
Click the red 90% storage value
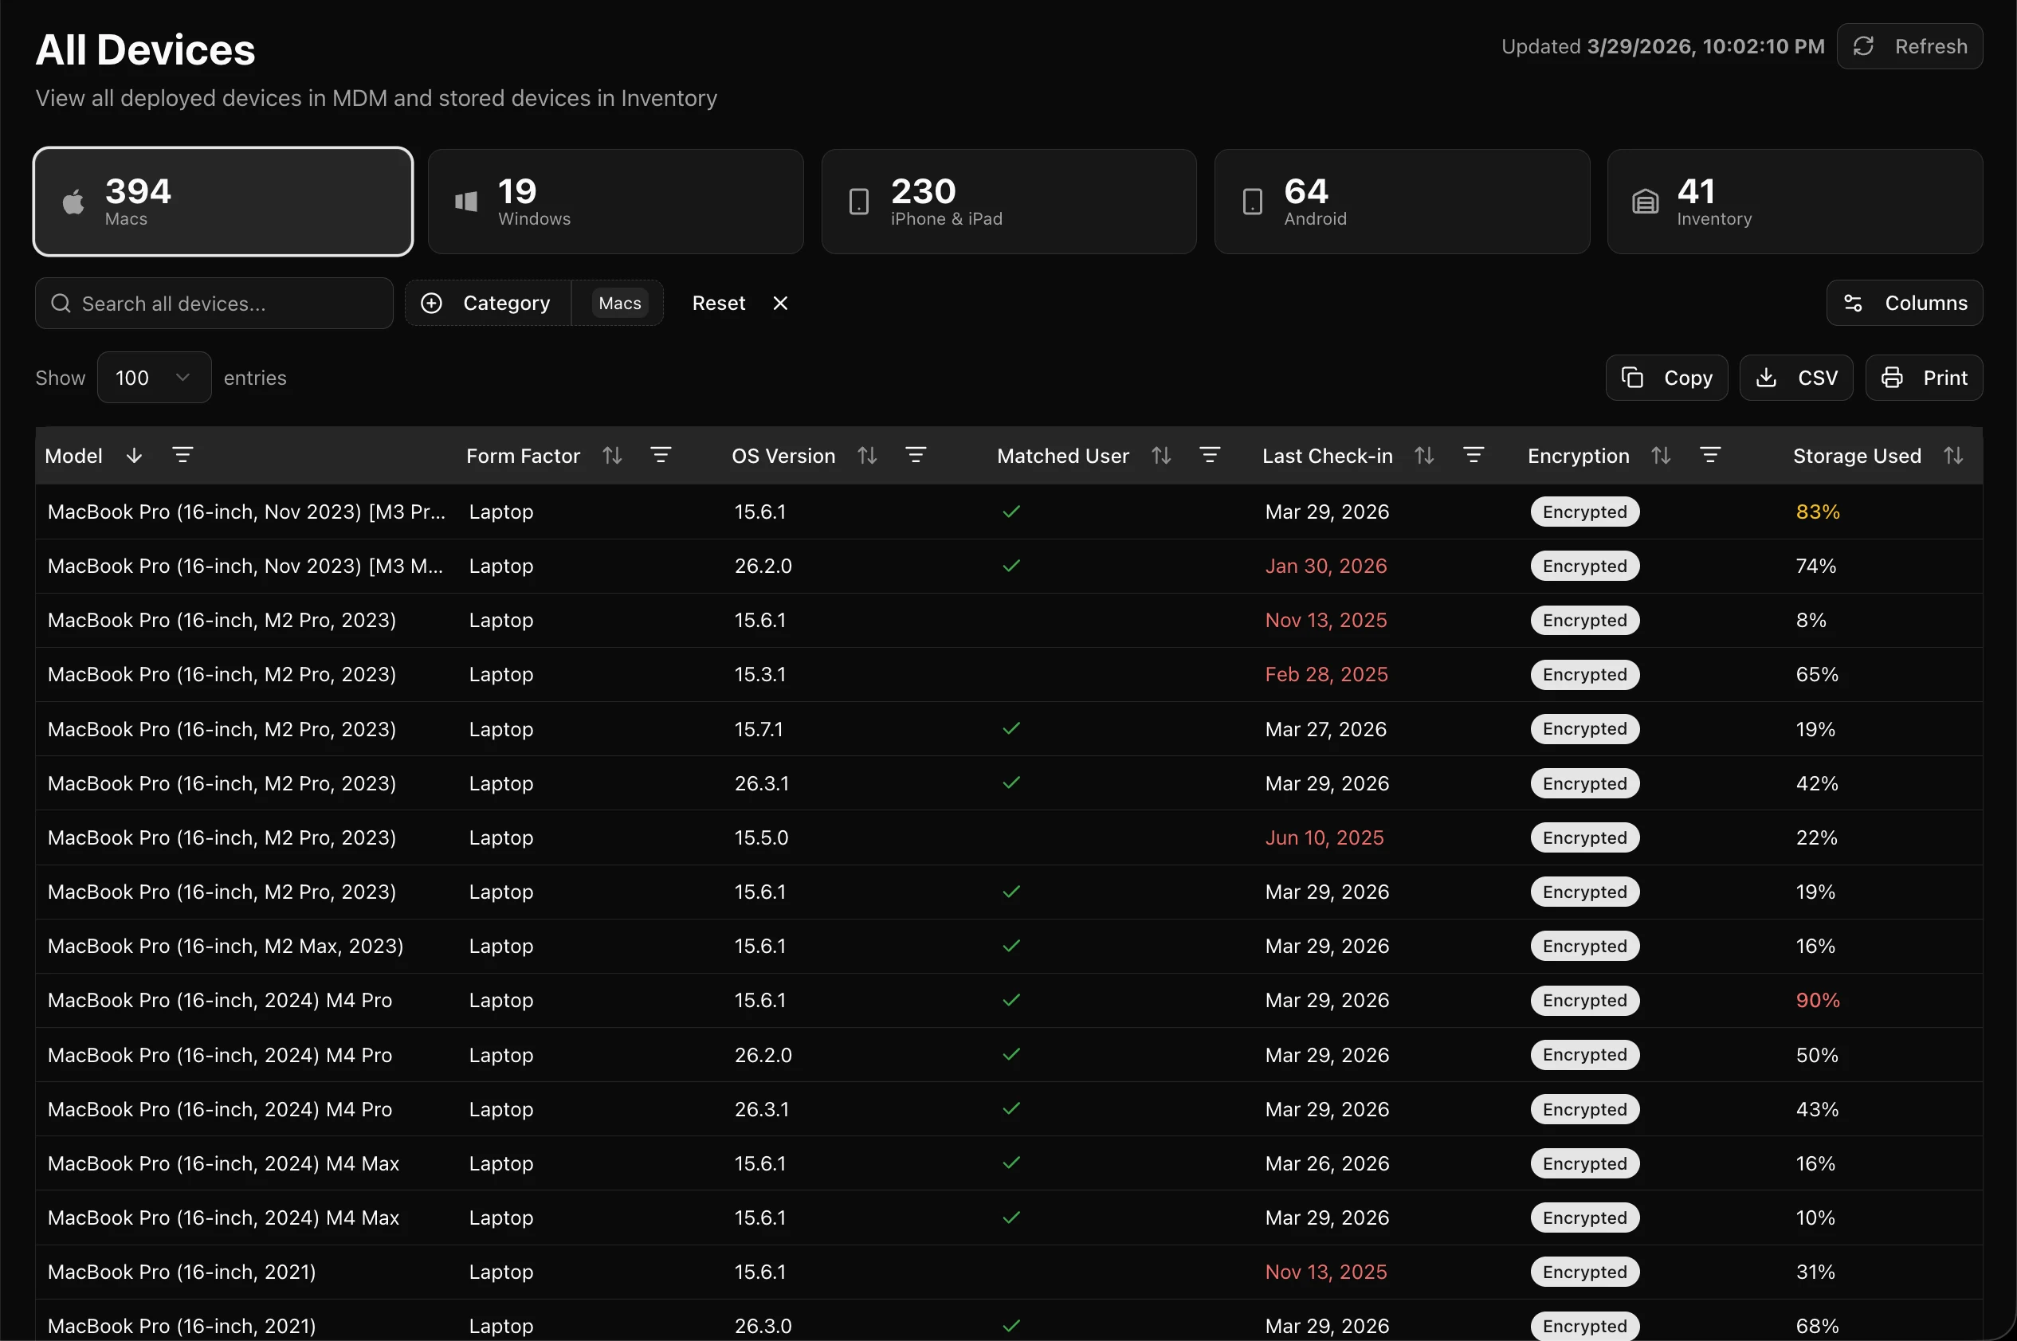point(1818,1001)
